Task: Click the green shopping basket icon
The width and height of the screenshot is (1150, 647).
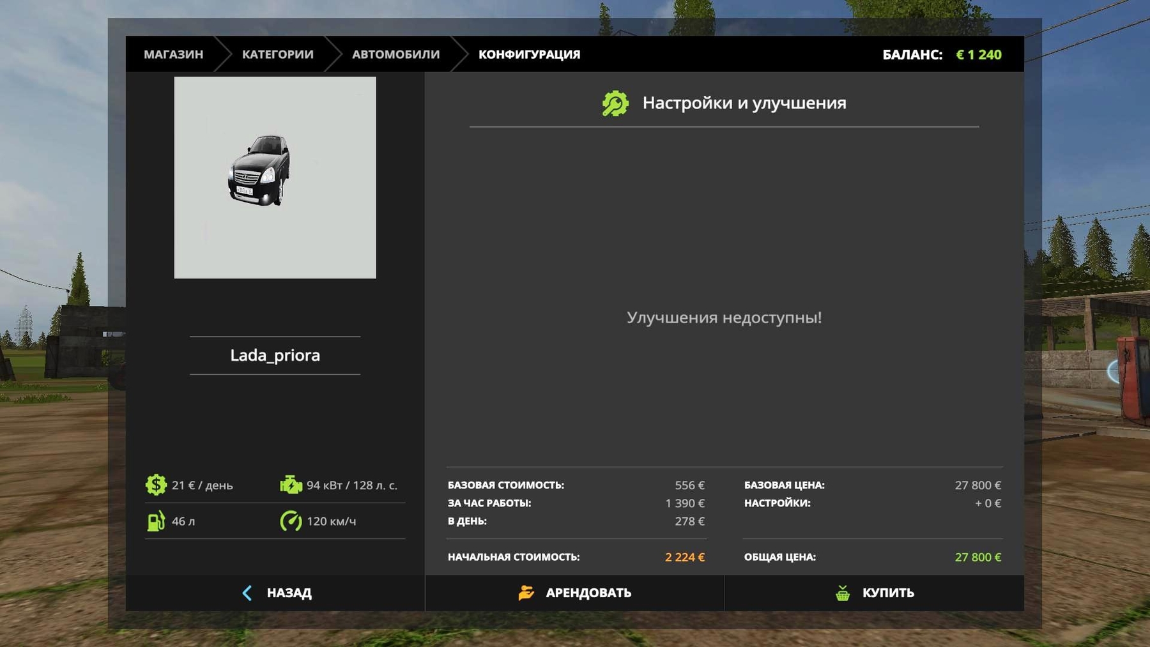Action: point(843,593)
